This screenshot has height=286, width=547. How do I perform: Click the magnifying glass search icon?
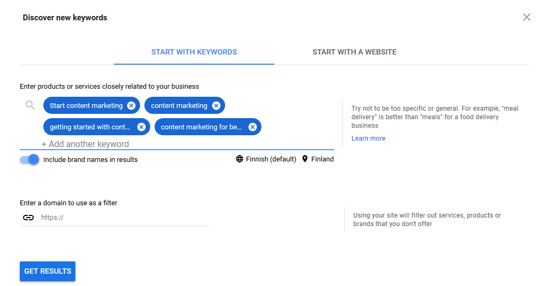pyautogui.click(x=30, y=105)
